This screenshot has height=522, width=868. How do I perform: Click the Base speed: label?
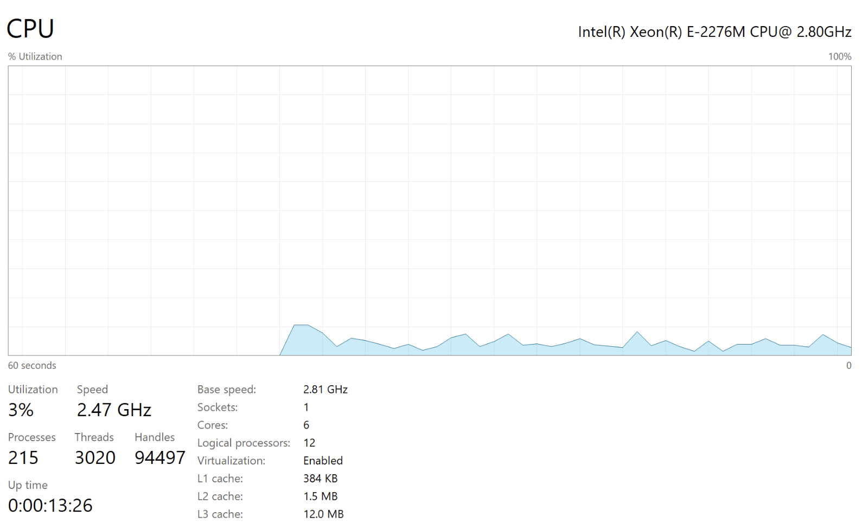pos(227,390)
